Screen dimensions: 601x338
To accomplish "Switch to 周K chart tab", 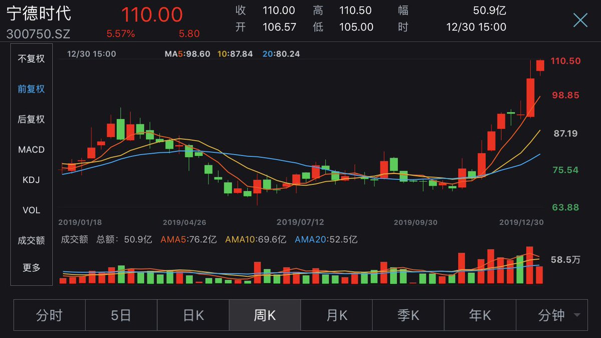I will pos(265,315).
